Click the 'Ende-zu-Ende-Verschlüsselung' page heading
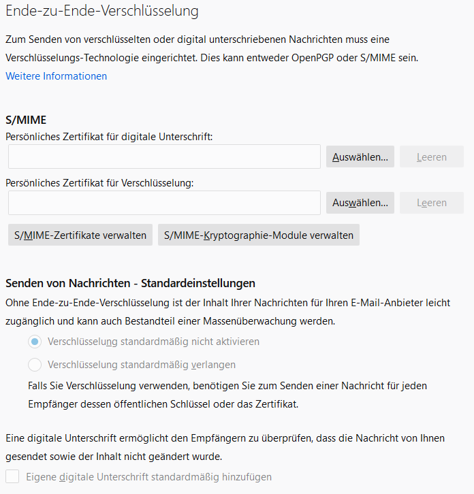The image size is (474, 494). pyautogui.click(x=102, y=11)
